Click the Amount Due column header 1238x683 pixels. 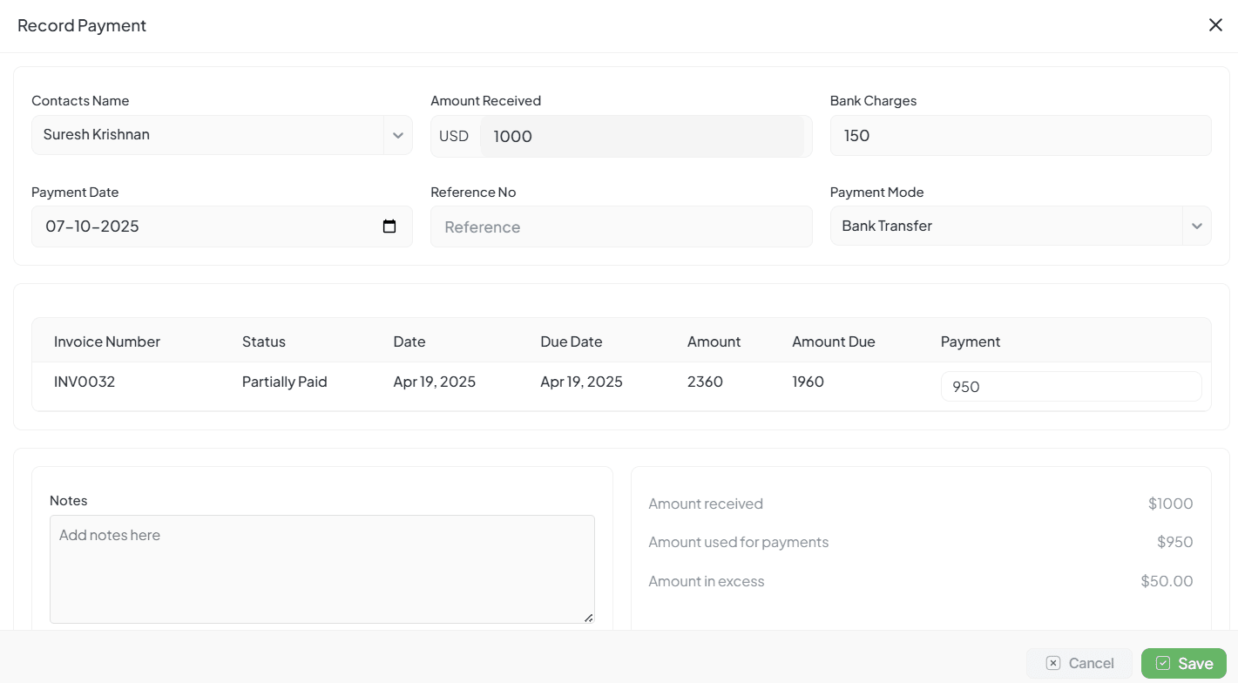tap(833, 341)
